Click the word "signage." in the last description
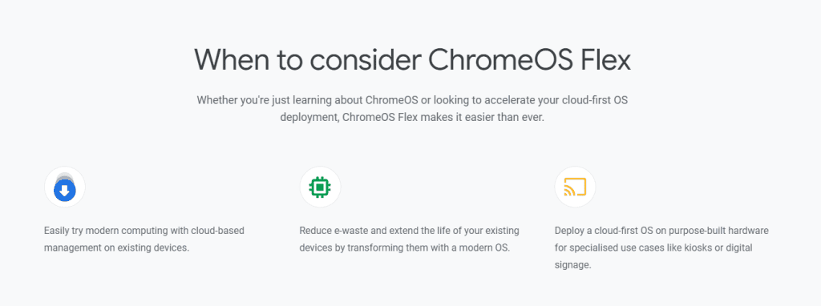 [572, 265]
